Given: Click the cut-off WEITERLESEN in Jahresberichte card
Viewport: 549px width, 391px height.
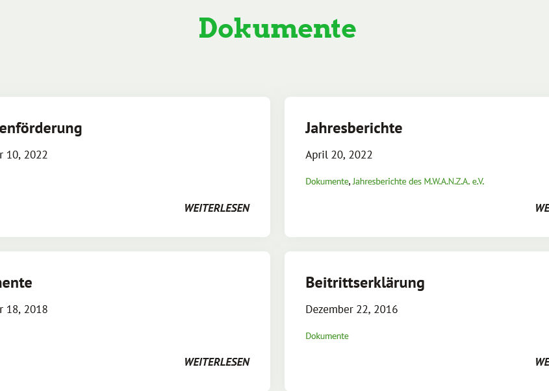Looking at the screenshot, I should [x=542, y=208].
